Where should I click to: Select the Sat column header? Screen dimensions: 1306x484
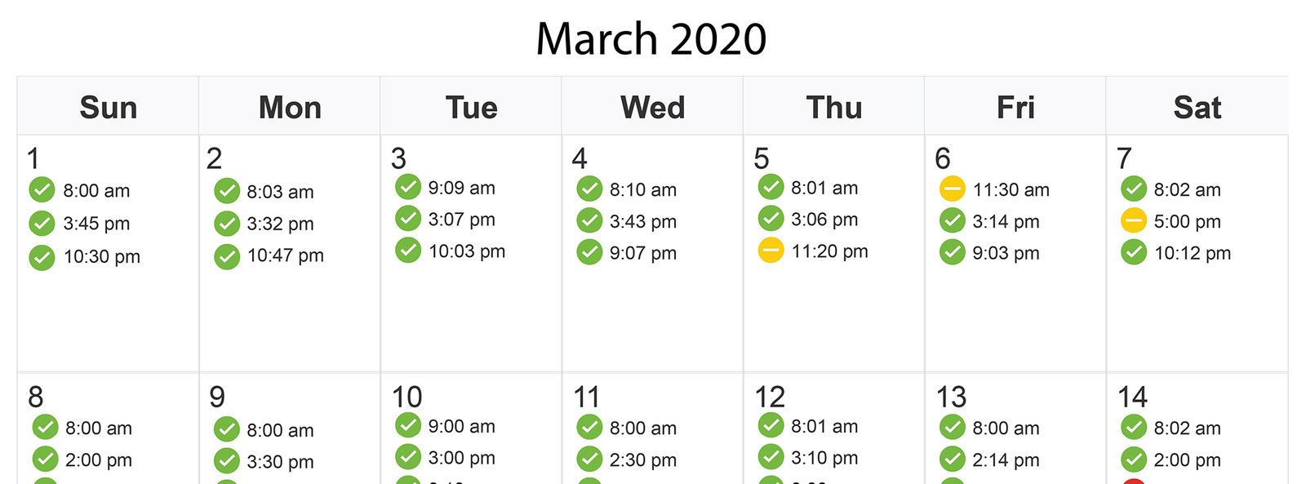tap(1197, 107)
